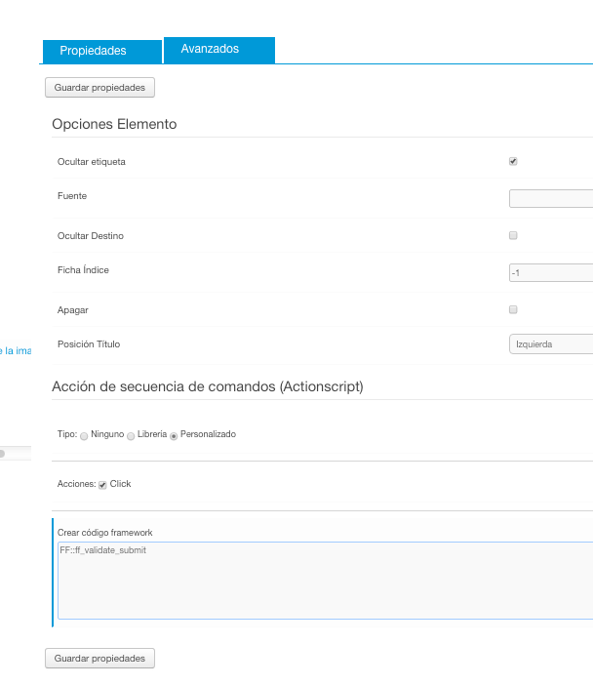Click the Ficha Índice input field
593x685 pixels.
(551, 272)
